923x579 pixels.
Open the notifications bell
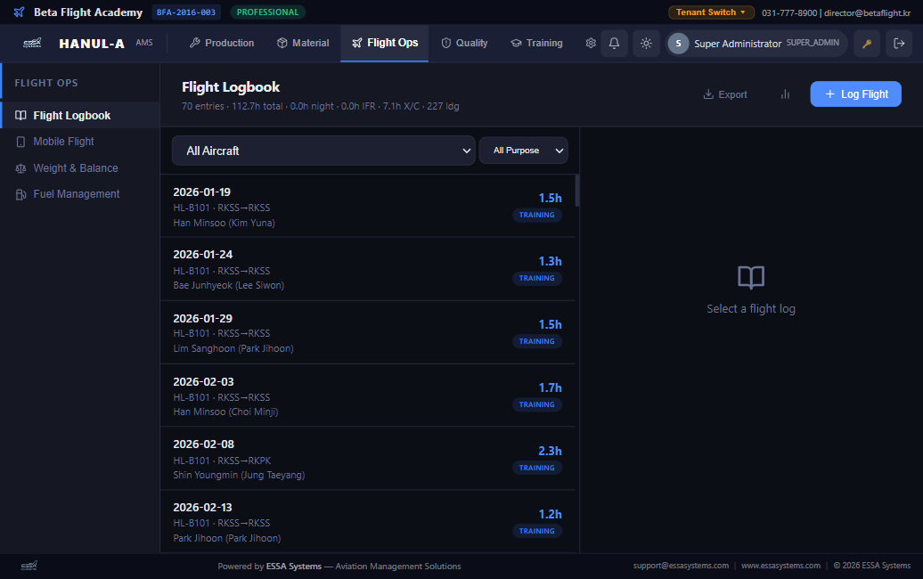coord(614,44)
